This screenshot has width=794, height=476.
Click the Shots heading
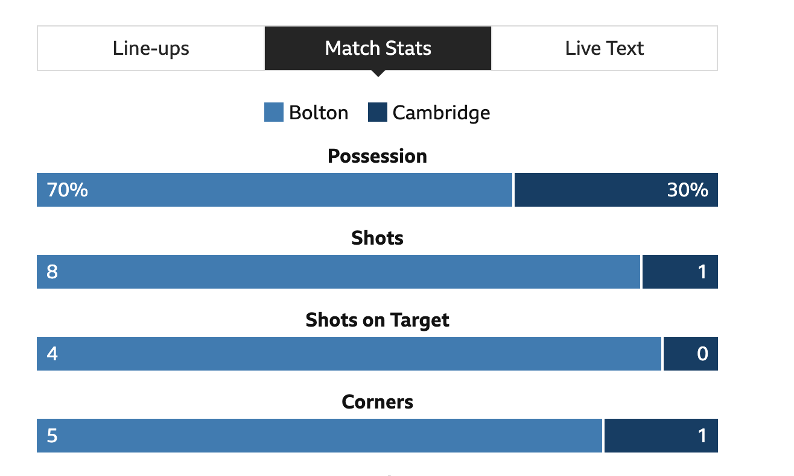point(378,238)
